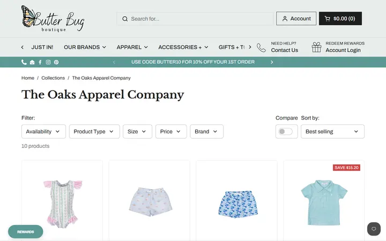The height and width of the screenshot is (241, 386).
Task: Click The Oaks Apparel Company breadcrumb text
Action: point(101,78)
